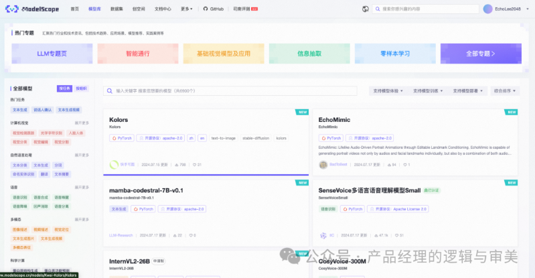
Task: Open the Kolors model title
Action: point(119,120)
